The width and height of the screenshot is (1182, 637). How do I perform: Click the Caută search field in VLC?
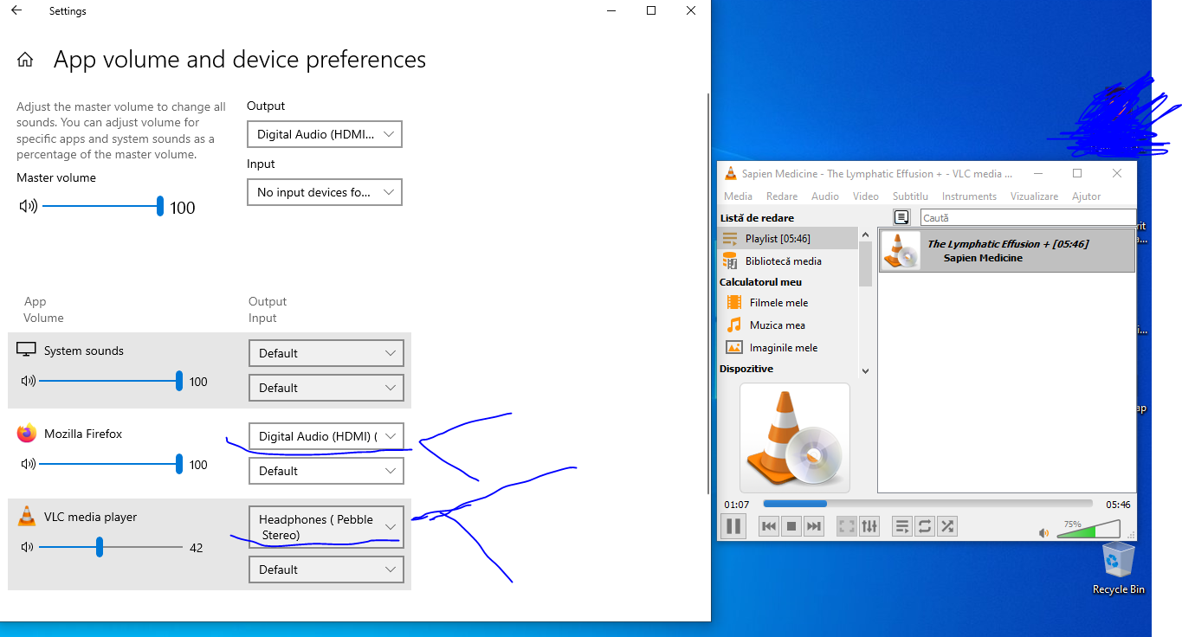[x=1027, y=218]
